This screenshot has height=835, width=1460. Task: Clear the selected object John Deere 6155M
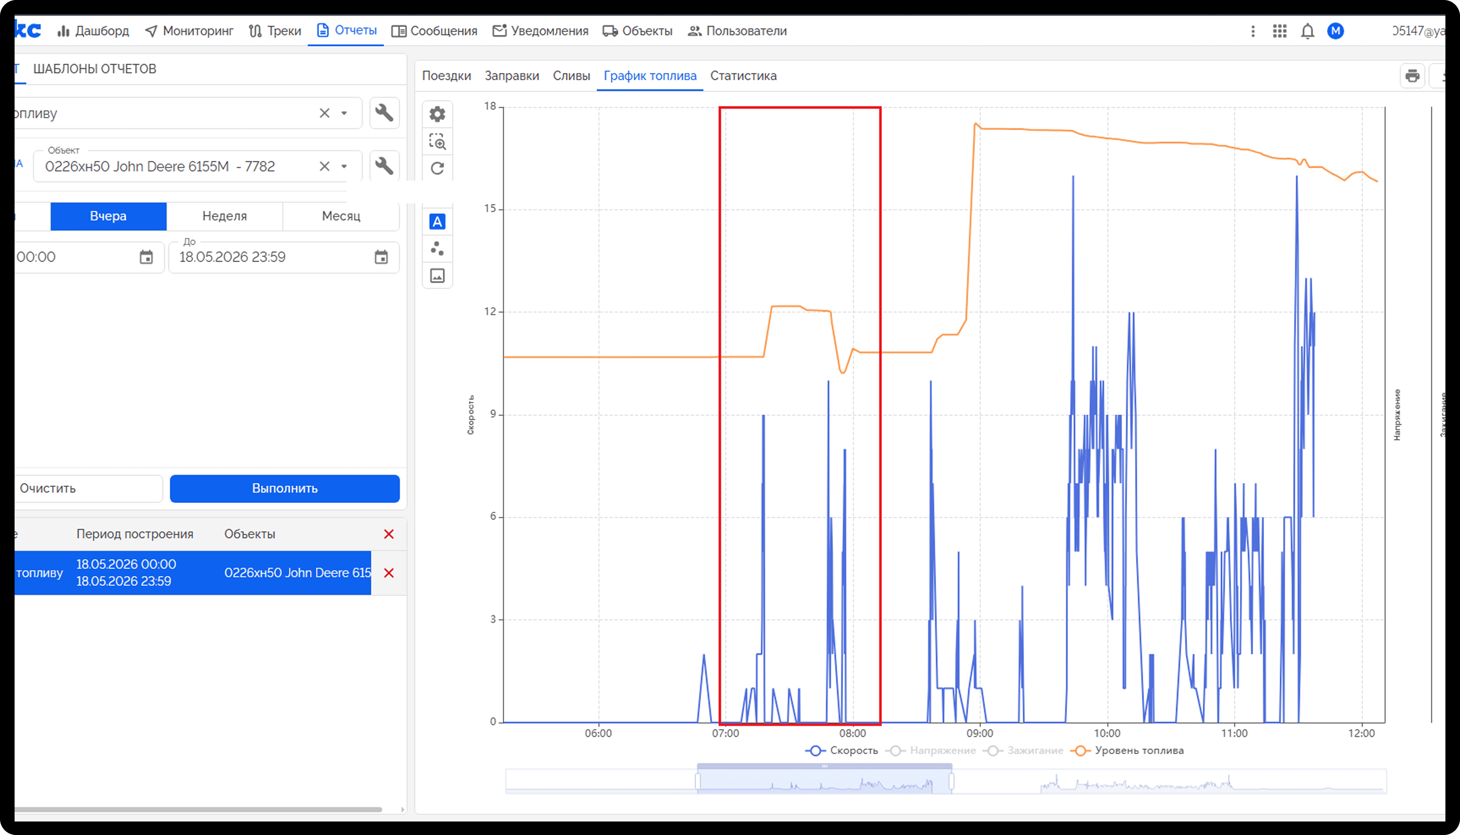324,166
